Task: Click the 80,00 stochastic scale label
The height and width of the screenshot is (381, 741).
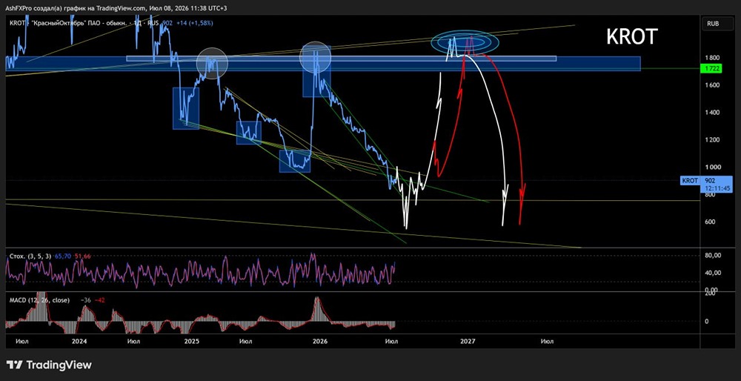Action: [711, 255]
